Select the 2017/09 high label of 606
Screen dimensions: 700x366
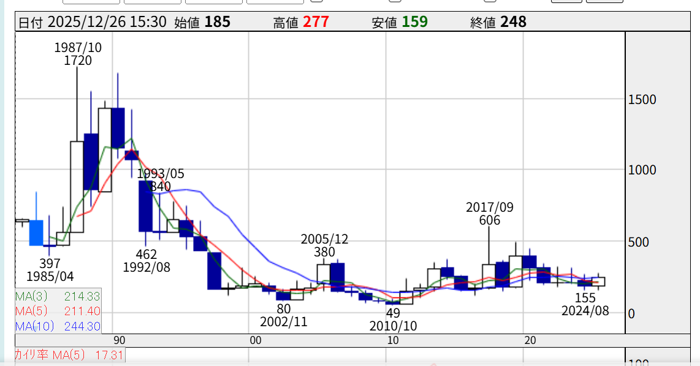point(489,214)
